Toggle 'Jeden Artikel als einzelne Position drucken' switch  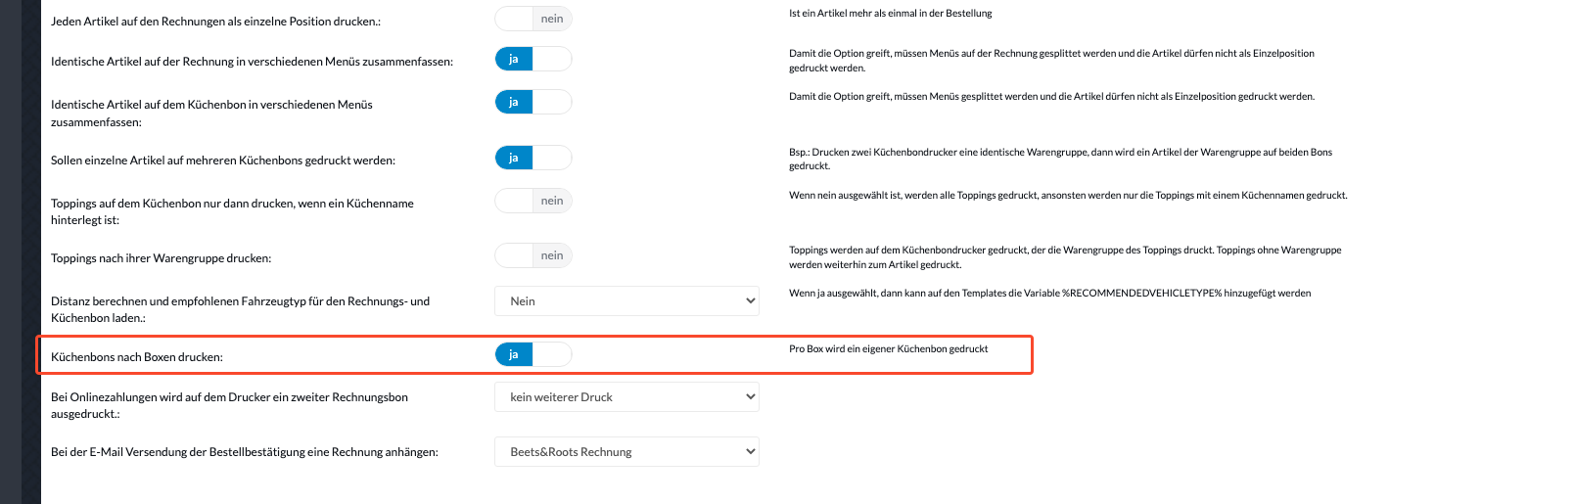(x=533, y=19)
